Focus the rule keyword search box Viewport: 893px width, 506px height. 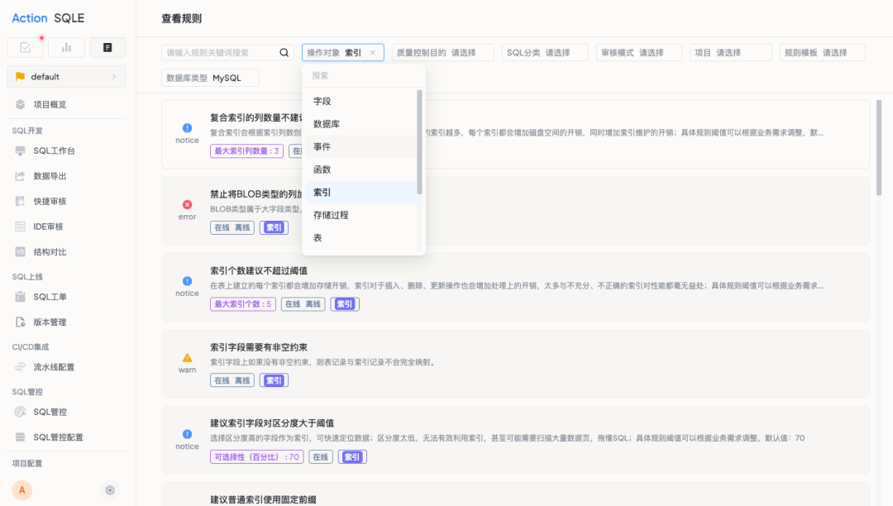tap(221, 52)
